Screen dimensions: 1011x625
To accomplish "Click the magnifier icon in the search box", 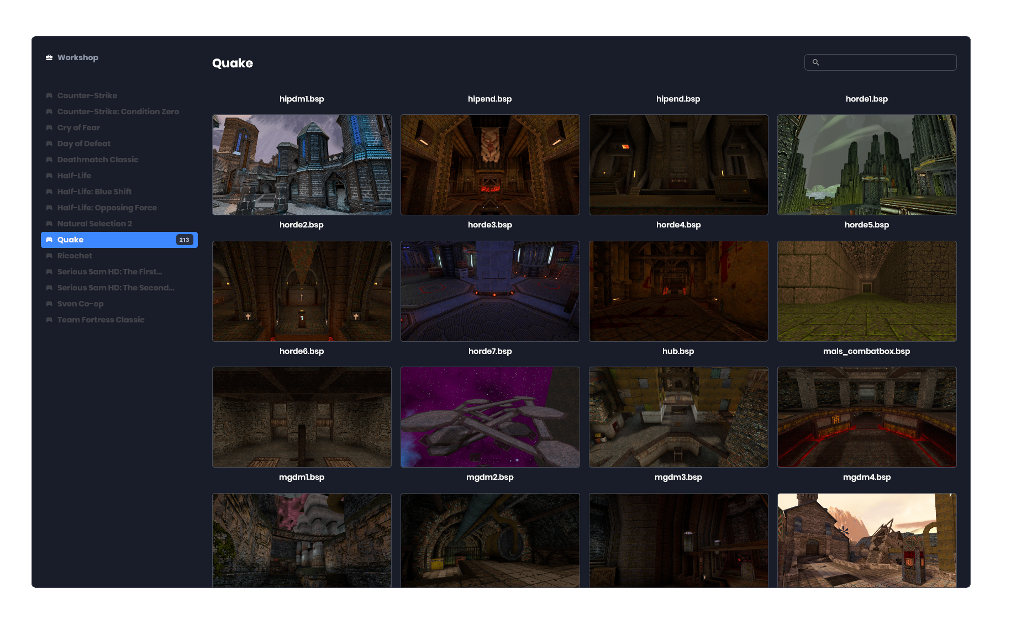I will coord(815,62).
